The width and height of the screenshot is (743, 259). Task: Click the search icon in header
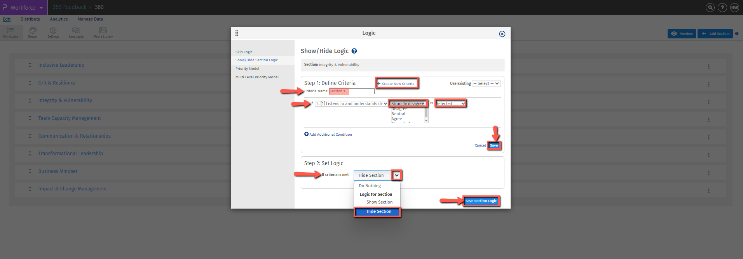pos(710,7)
